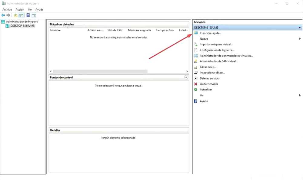This screenshot has height=180, width=303.
Task: Expand the Nuevo submenu arrow
Action: pos(300,39)
